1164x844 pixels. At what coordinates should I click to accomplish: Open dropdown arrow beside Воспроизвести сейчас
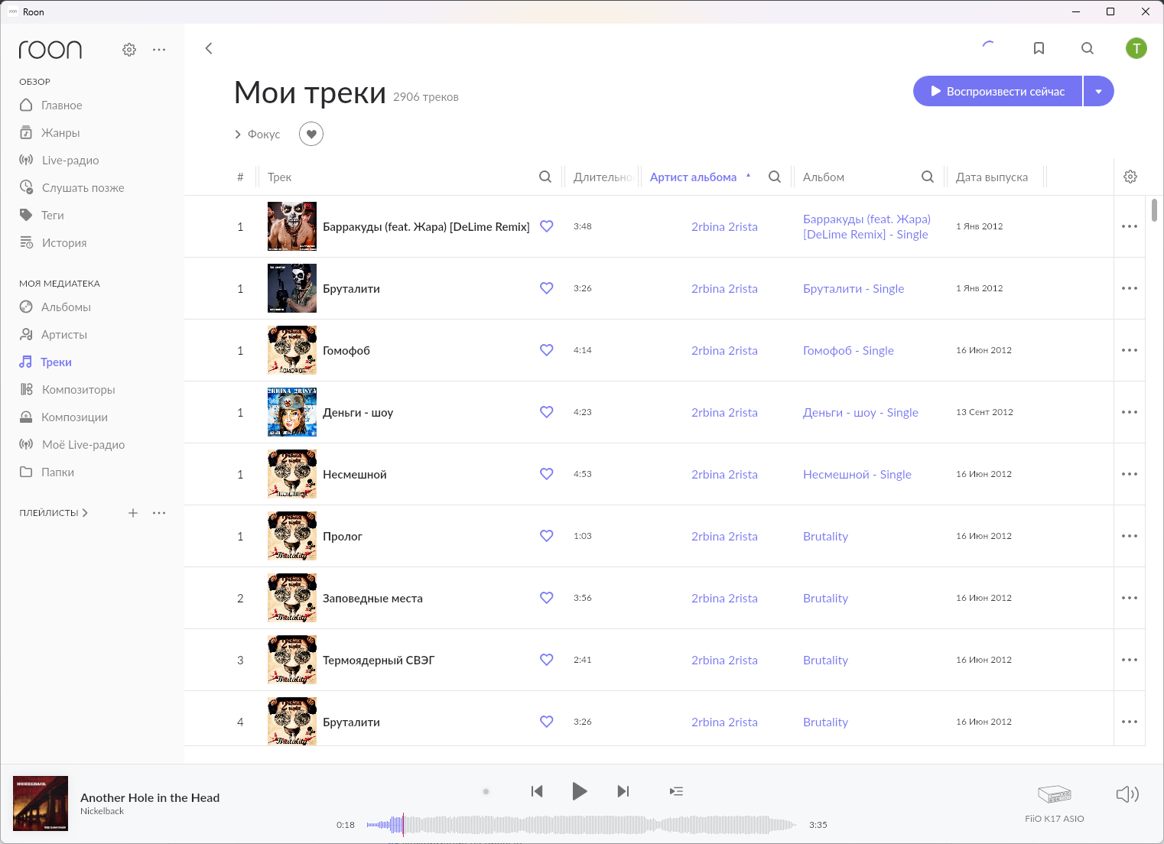[x=1099, y=91]
